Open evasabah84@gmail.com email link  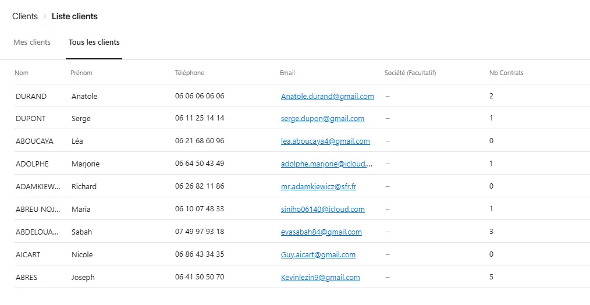point(321,232)
